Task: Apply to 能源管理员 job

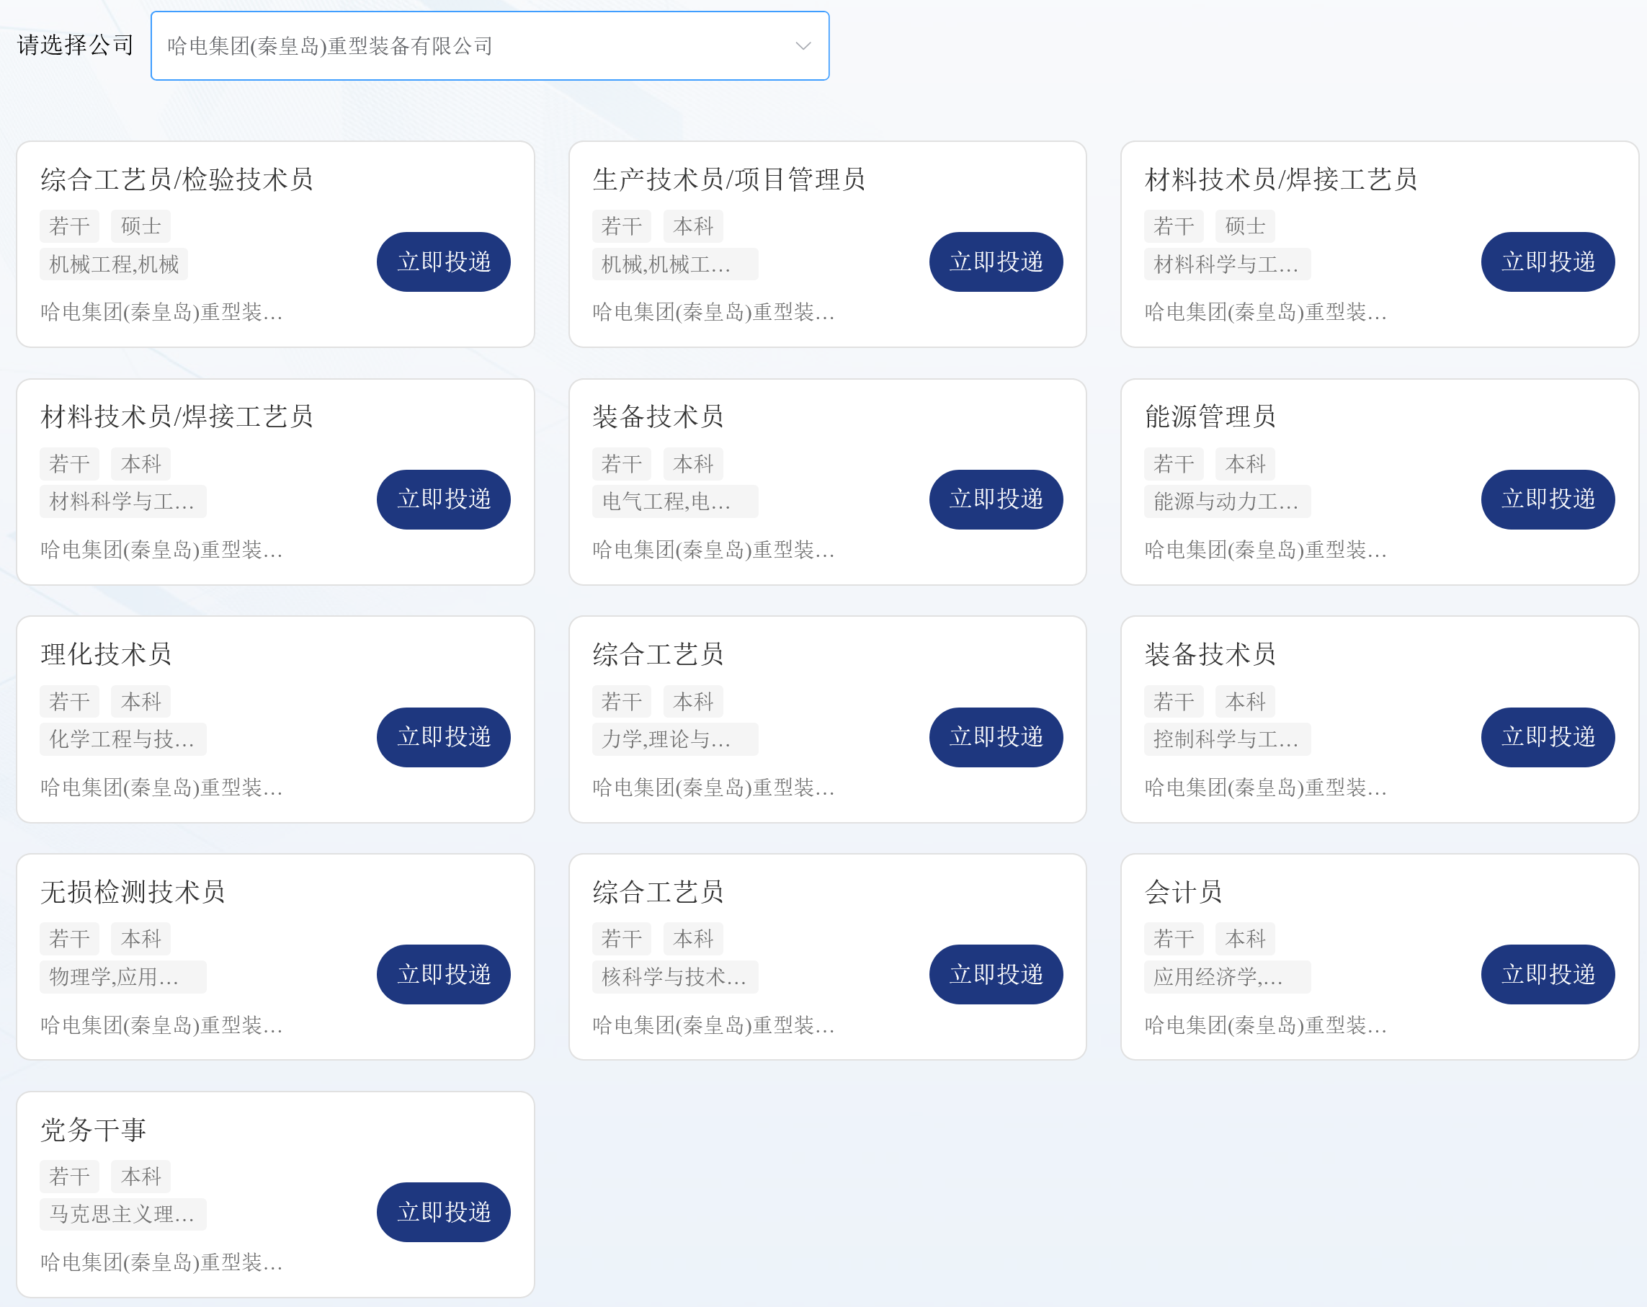Action: (1547, 499)
